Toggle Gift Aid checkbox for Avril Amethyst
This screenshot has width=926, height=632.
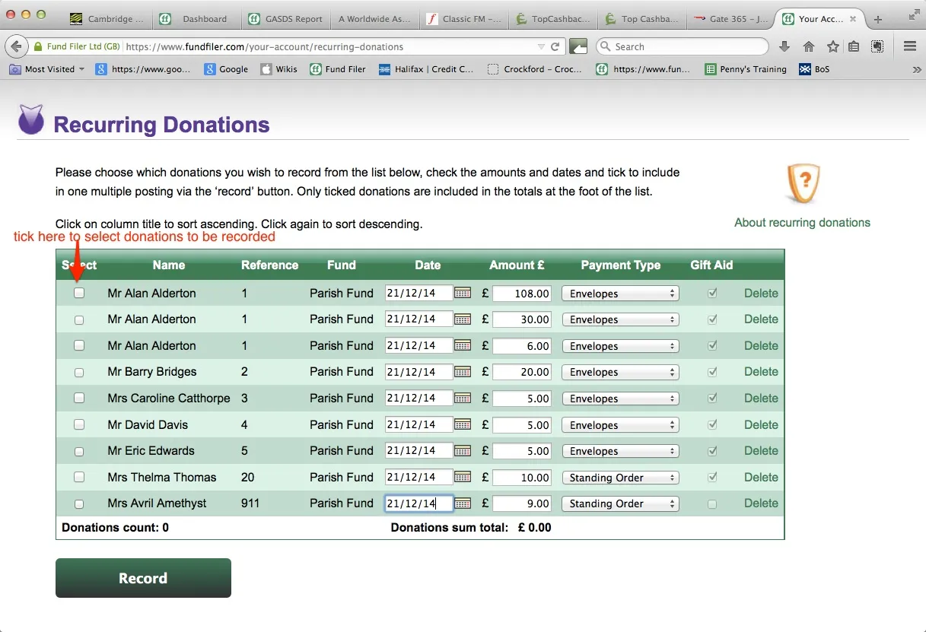[x=712, y=504]
